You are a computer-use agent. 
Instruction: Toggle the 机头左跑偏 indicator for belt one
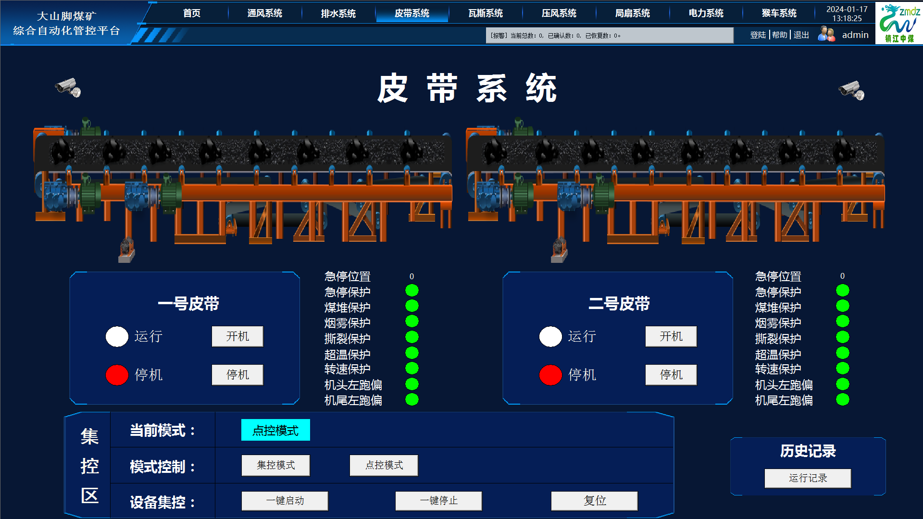[x=412, y=384]
